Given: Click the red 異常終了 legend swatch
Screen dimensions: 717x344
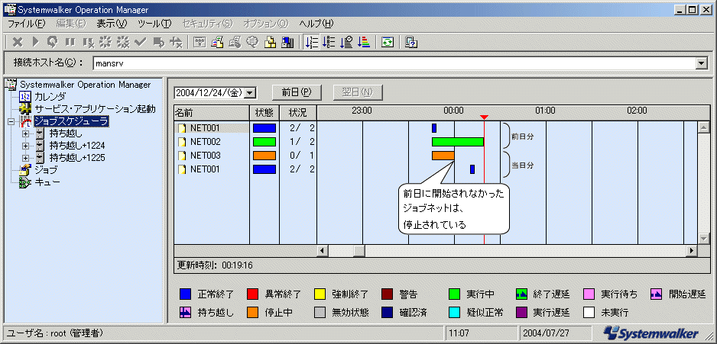Looking at the screenshot, I should point(252,294).
